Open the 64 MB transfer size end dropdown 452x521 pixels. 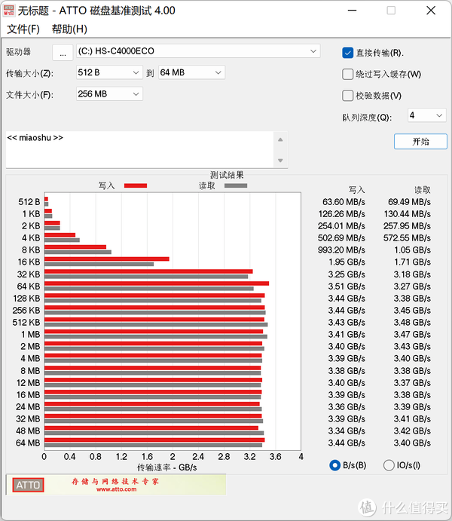coord(191,72)
